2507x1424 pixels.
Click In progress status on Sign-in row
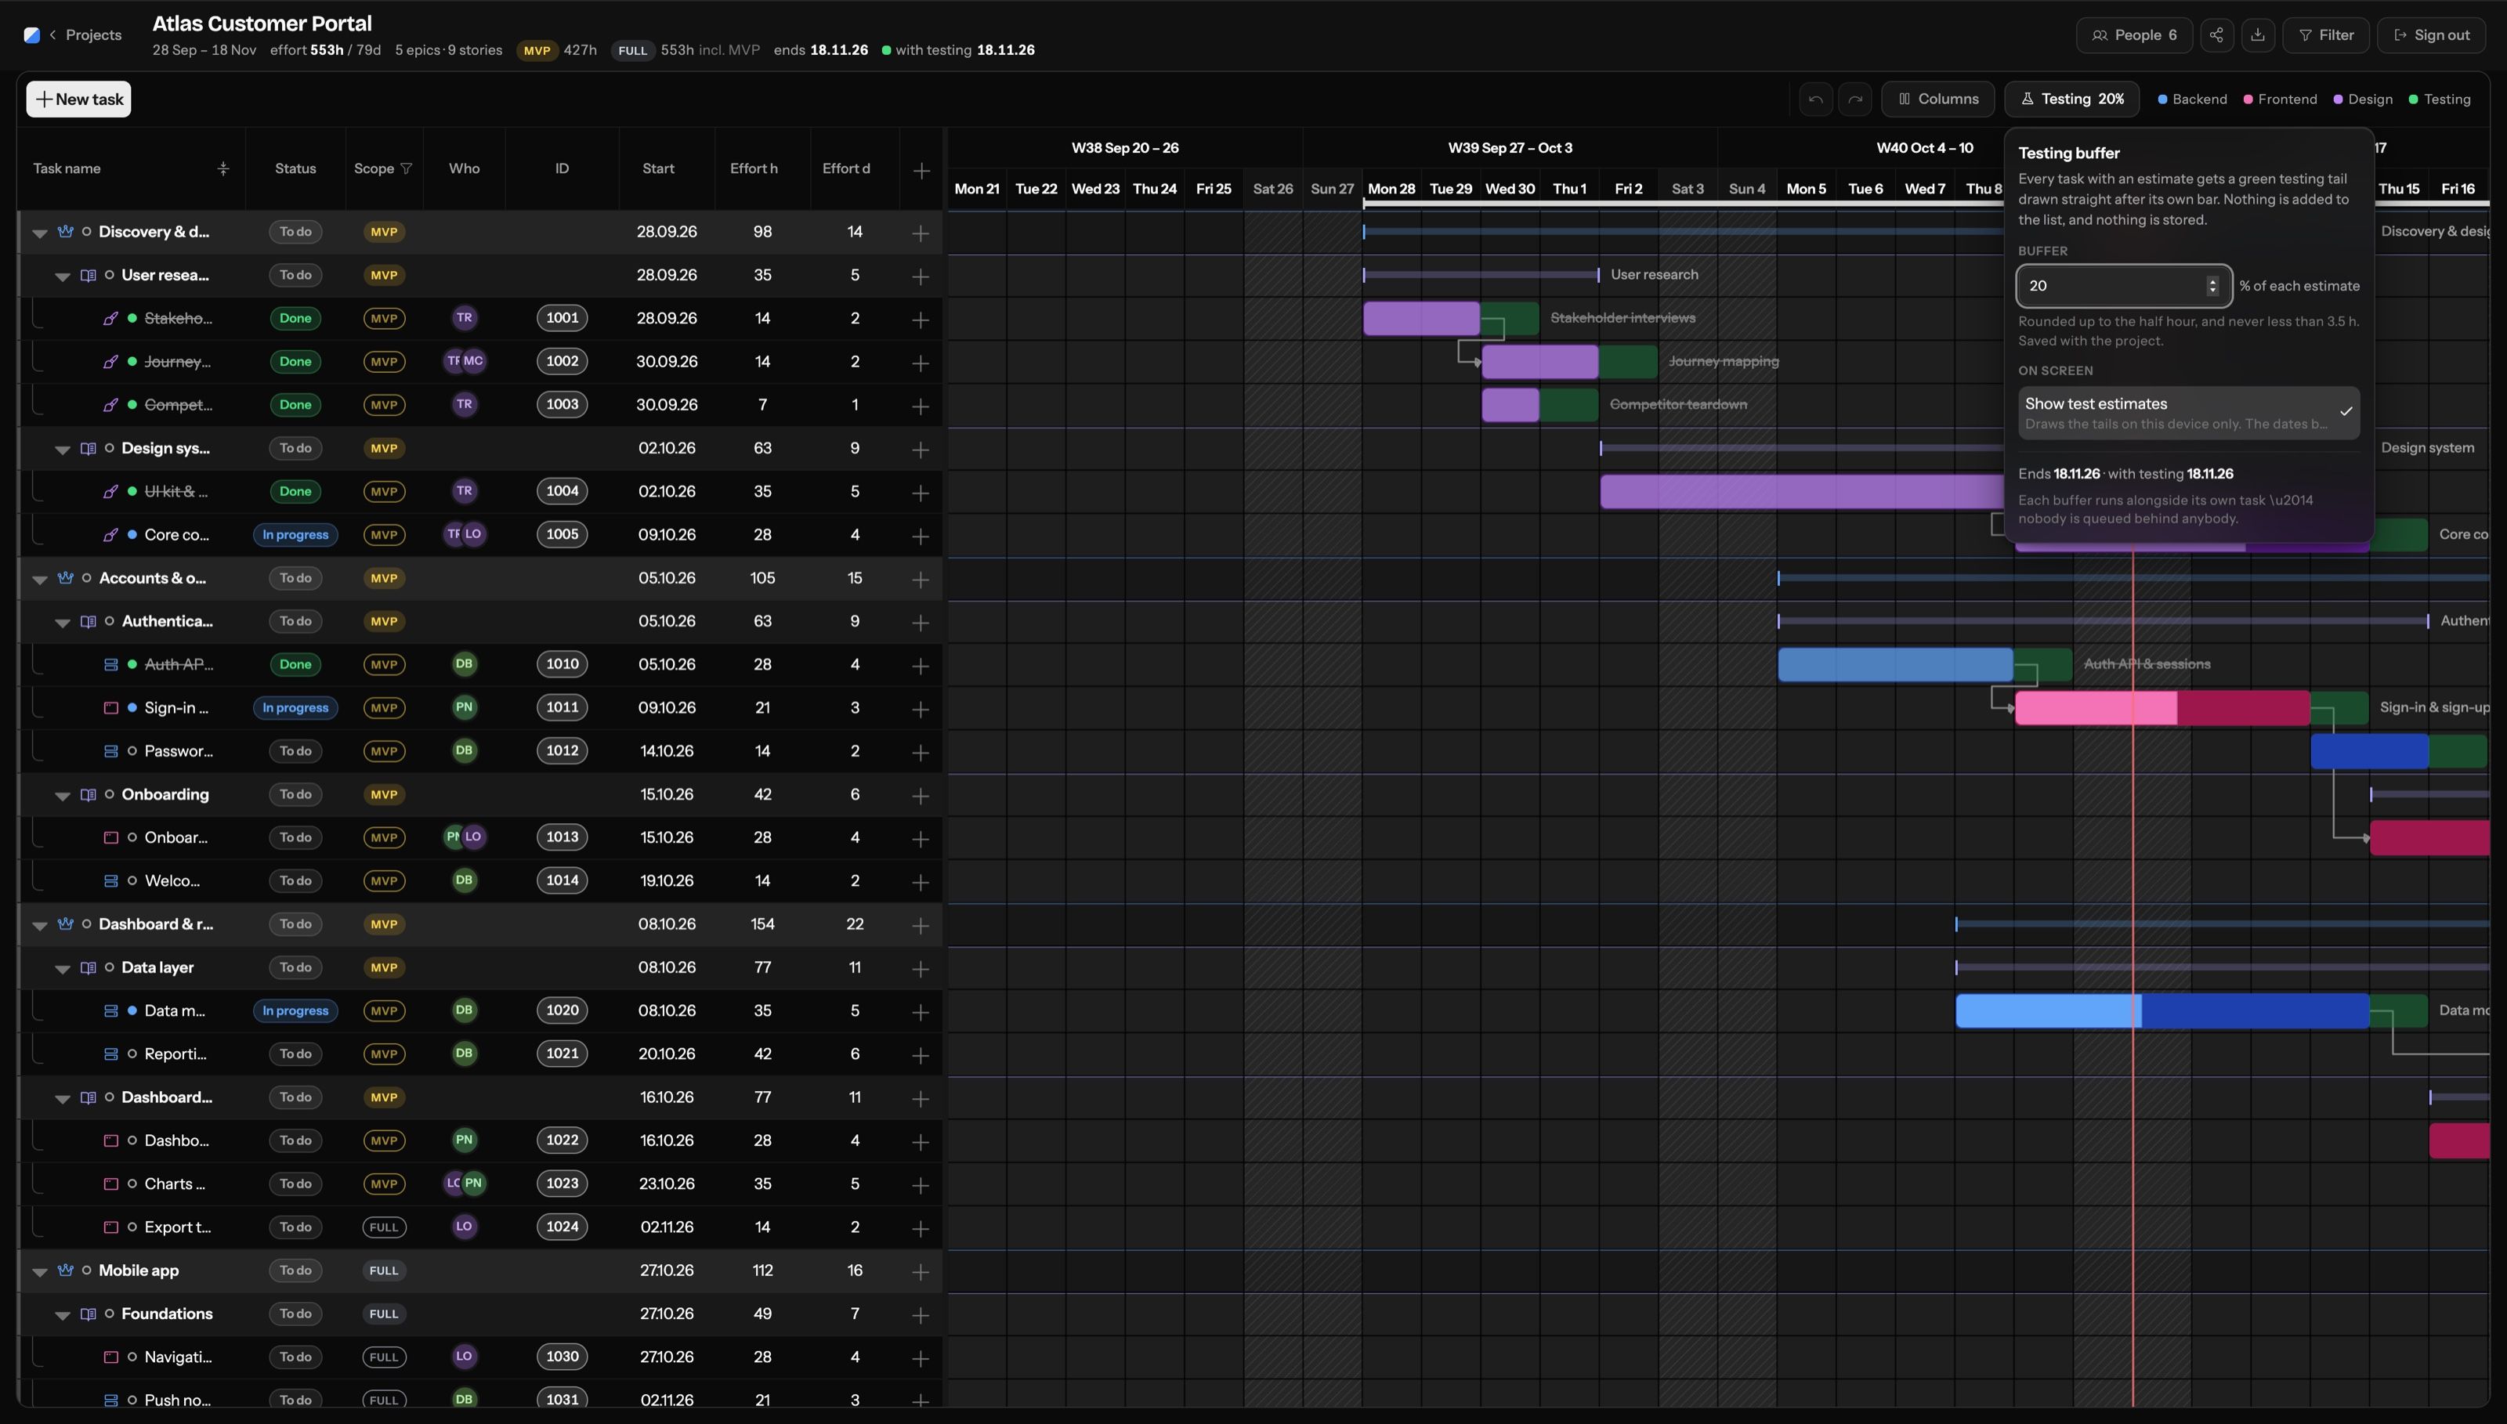[x=295, y=707]
